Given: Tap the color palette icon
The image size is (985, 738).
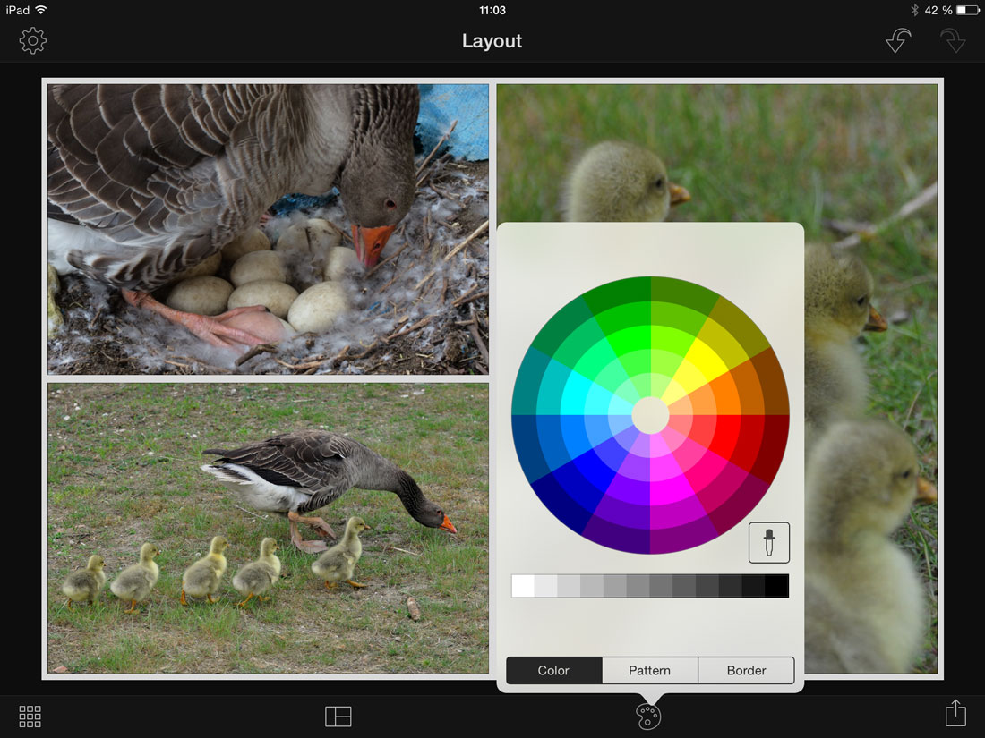Looking at the screenshot, I should point(648,717).
